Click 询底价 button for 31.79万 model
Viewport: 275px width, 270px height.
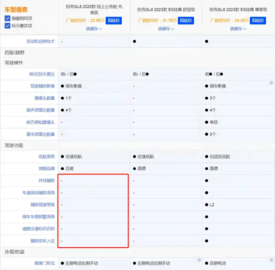[x=186, y=21]
